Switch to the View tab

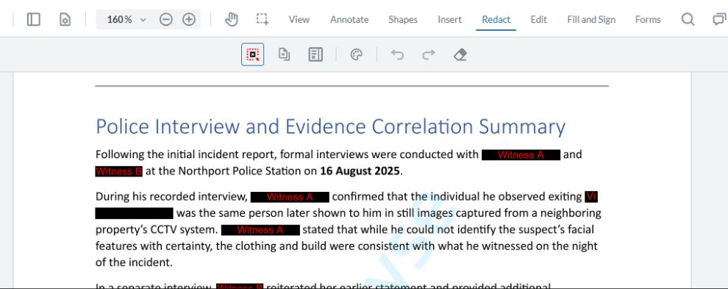(299, 20)
